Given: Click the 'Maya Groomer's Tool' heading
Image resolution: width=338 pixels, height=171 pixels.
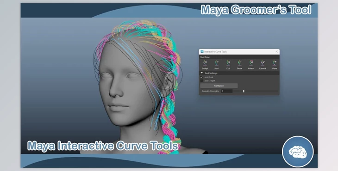Looking at the screenshot, I should [256, 10].
